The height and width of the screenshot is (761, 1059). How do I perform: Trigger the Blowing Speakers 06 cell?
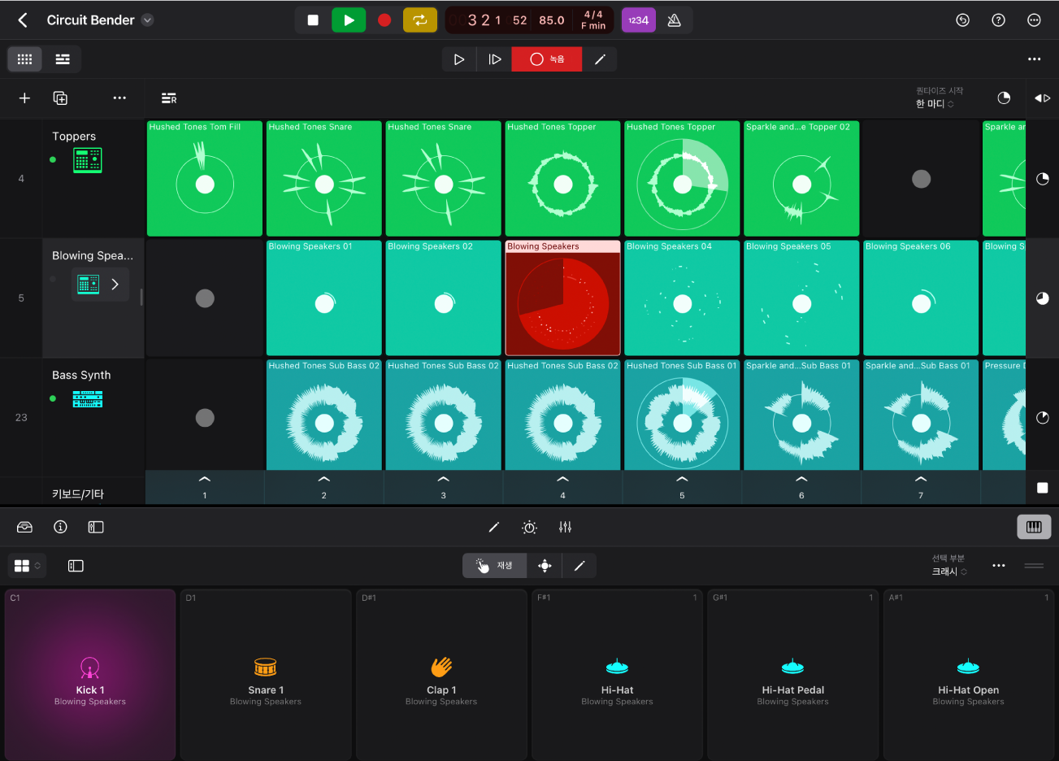pos(921,298)
